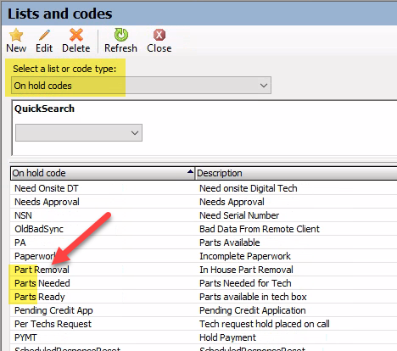Select the PA on hold code
The image size is (397, 351).
(20, 242)
